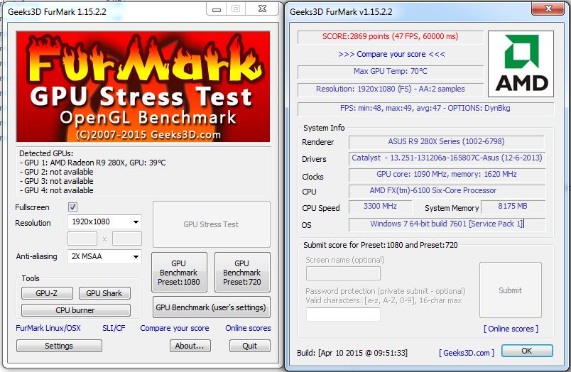Visit the [ Geeks3D.com ] link
This screenshot has height=372, width=571.
(467, 353)
